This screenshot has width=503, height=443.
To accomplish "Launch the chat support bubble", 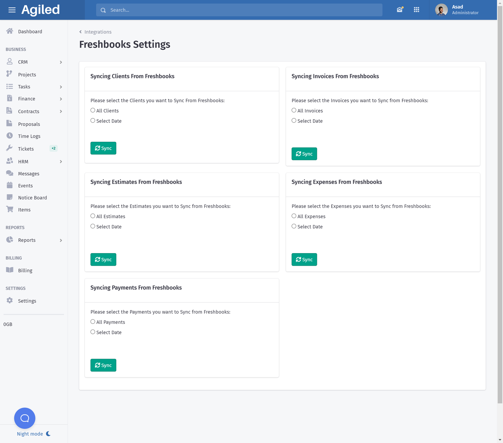I will click(x=25, y=418).
